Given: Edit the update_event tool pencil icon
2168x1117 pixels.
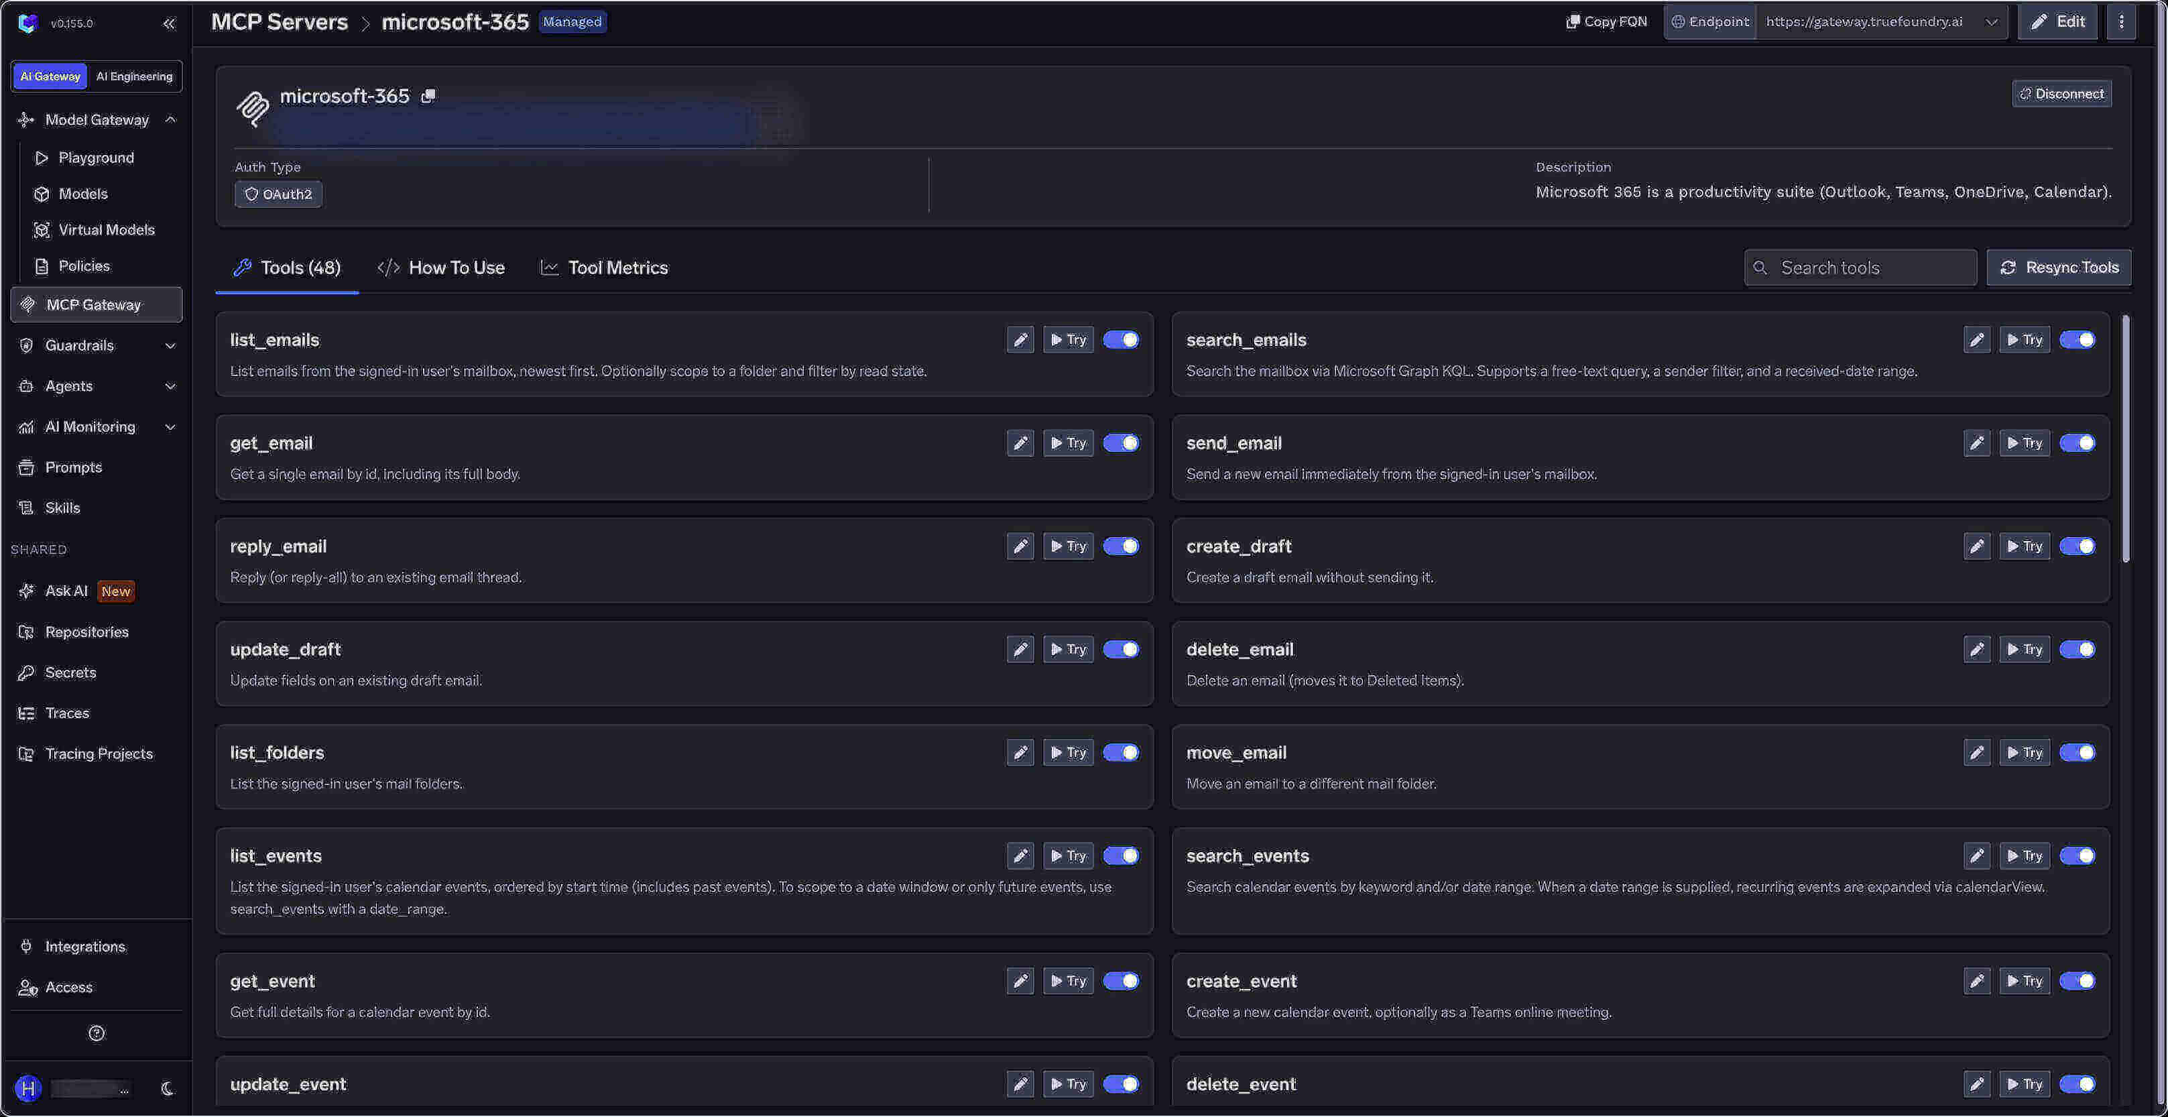Looking at the screenshot, I should 1020,1084.
